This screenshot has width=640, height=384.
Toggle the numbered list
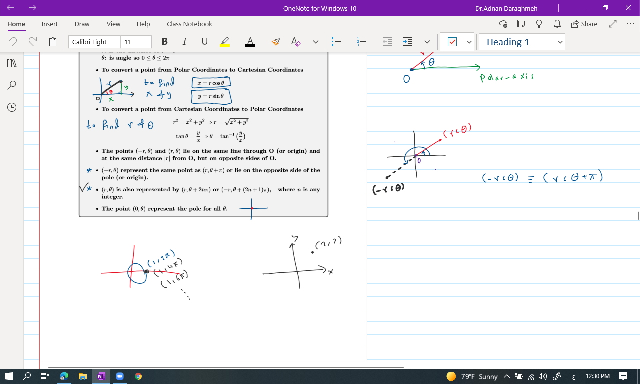pyautogui.click(x=362, y=42)
